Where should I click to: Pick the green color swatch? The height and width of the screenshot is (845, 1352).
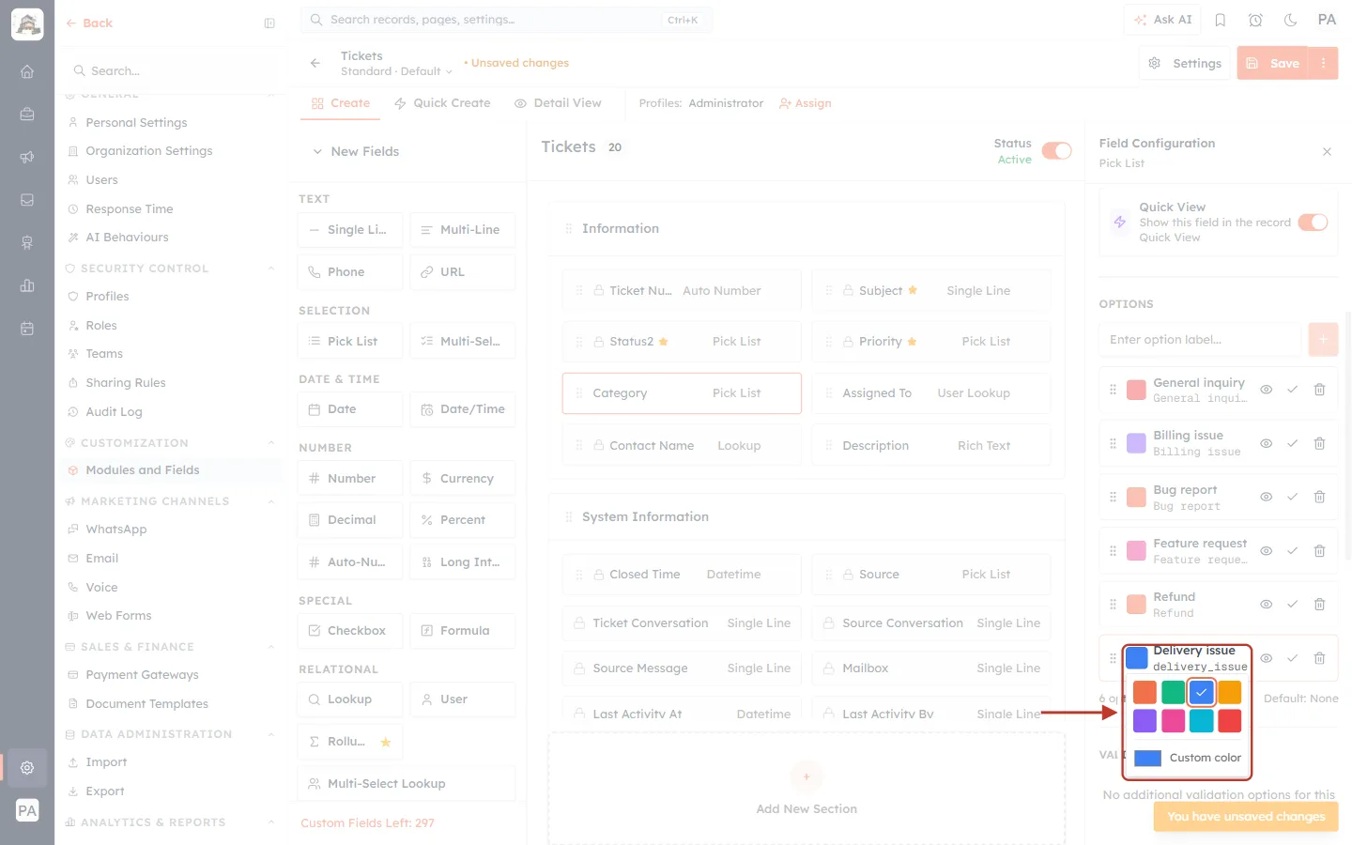[1174, 692]
